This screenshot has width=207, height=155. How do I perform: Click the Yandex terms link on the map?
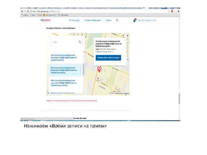coord(122,93)
